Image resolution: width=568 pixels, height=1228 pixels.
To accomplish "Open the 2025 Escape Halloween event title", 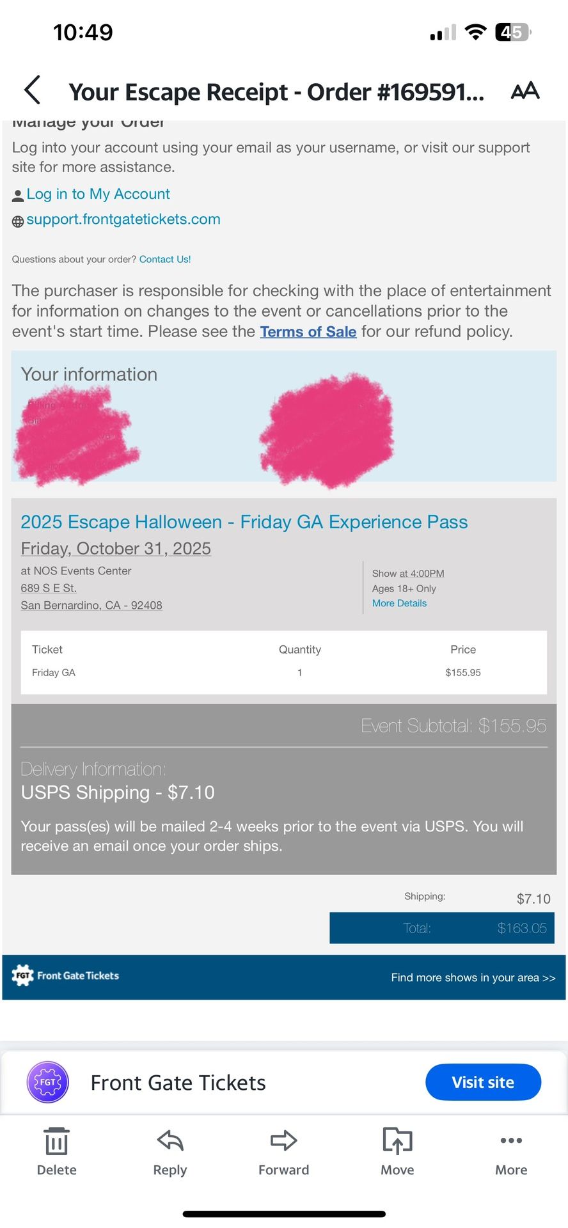I will [x=244, y=522].
